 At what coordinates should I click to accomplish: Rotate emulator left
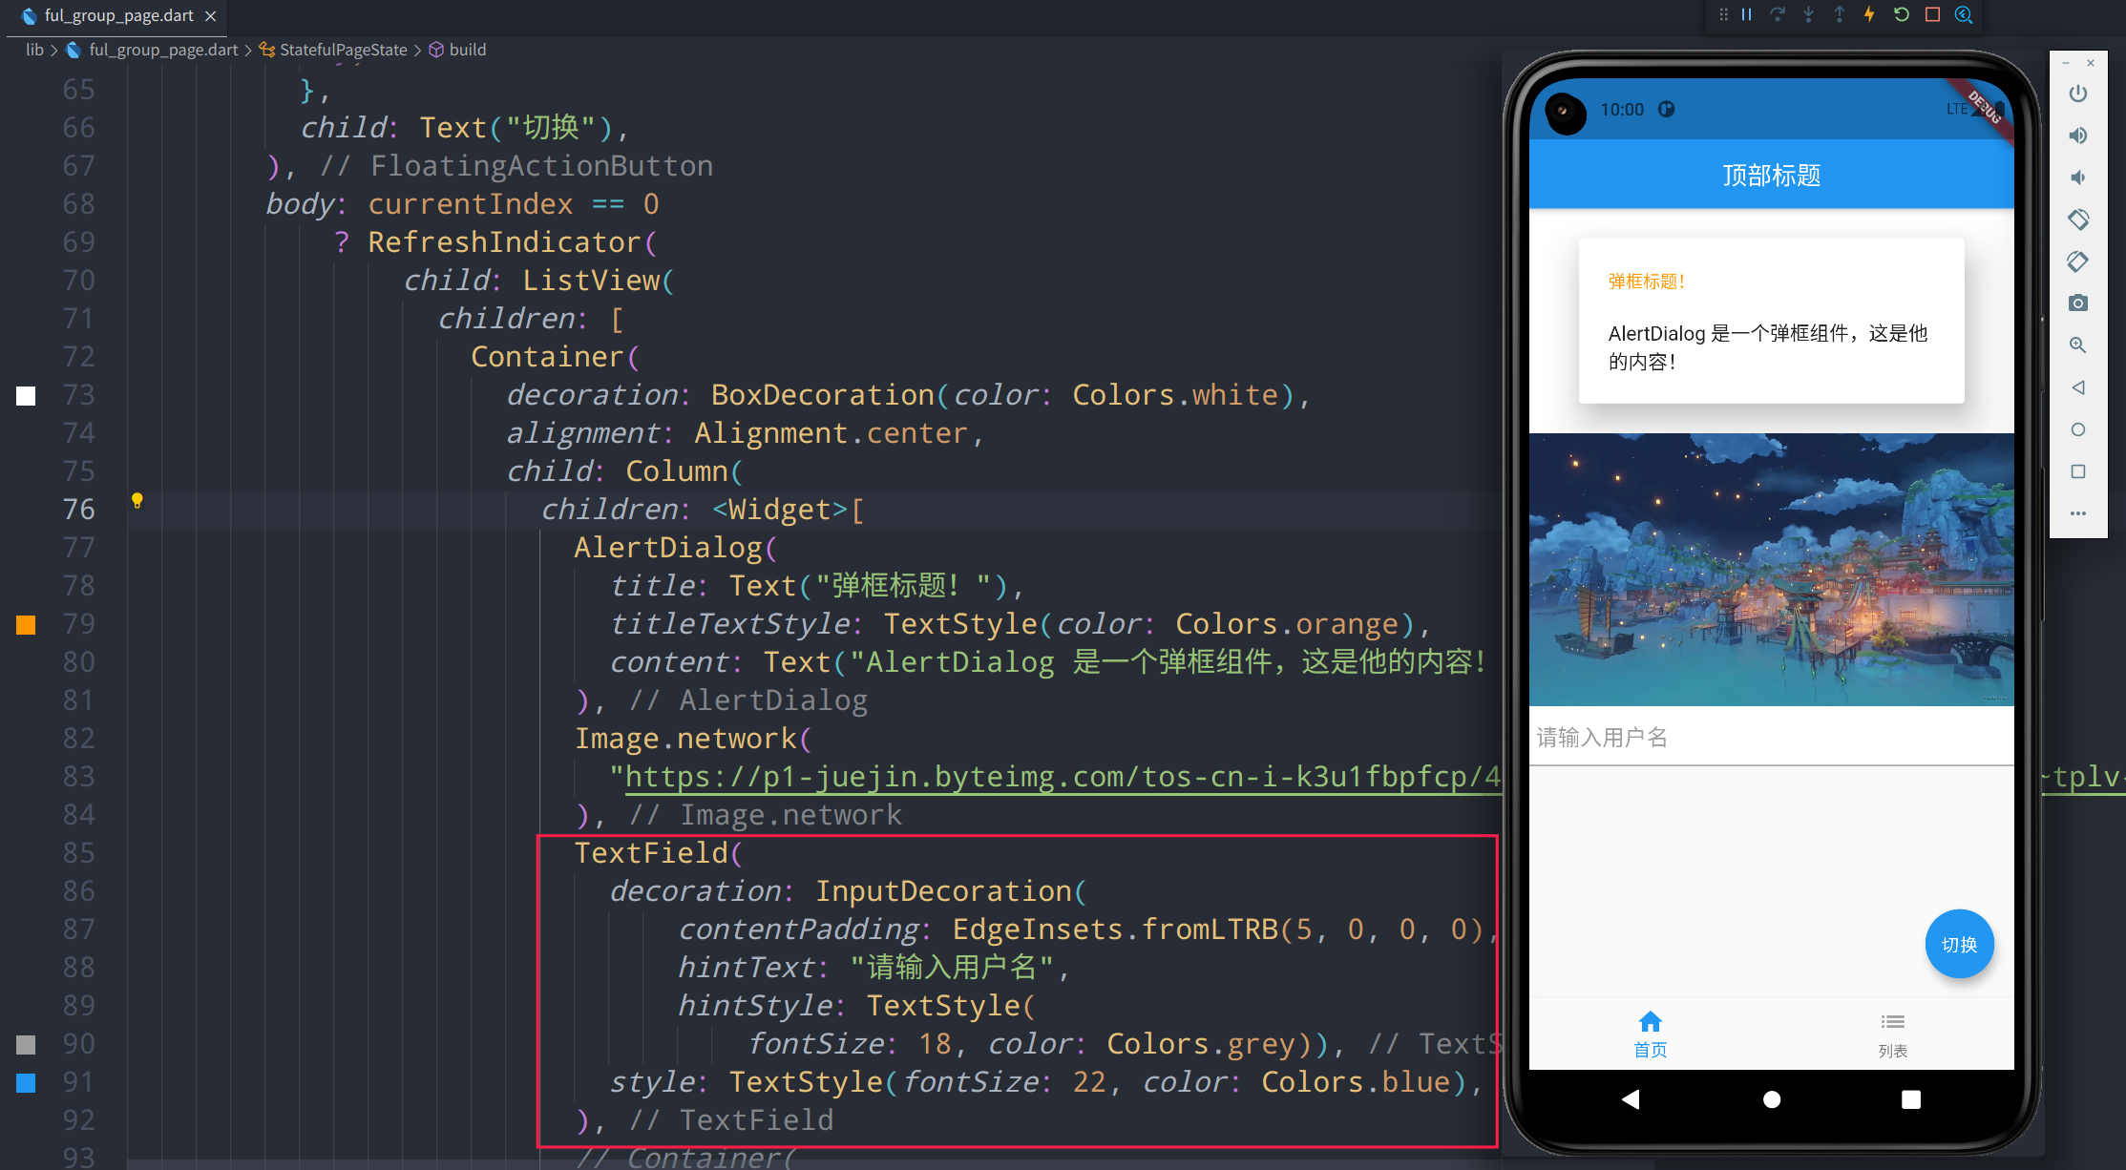[x=2078, y=219]
